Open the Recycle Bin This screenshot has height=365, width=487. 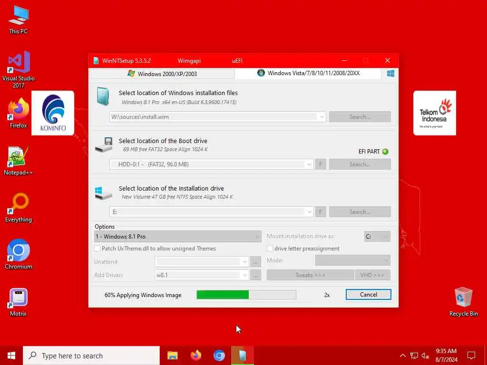[x=463, y=302]
